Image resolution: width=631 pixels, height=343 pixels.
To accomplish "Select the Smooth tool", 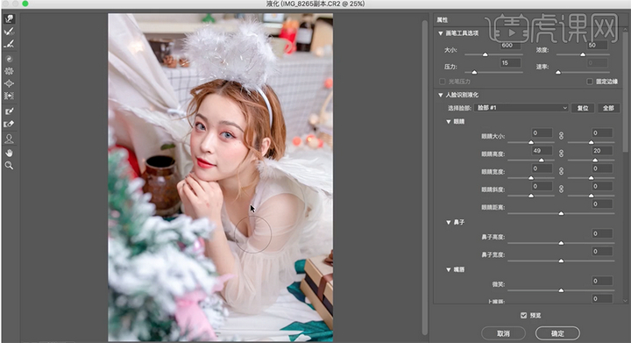I will tap(10, 44).
